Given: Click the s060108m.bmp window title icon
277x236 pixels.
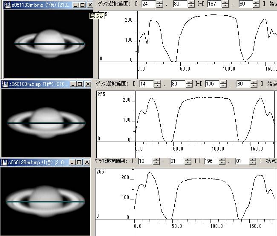Looking at the screenshot, I should (5, 84).
